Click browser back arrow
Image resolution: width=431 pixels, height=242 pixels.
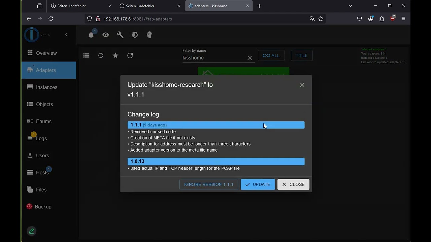[x=29, y=19]
